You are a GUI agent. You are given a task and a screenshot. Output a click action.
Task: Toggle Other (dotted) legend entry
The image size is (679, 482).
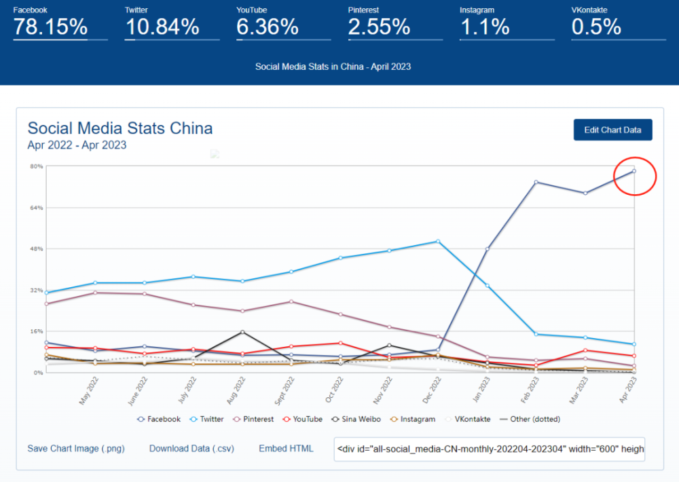[530, 420]
